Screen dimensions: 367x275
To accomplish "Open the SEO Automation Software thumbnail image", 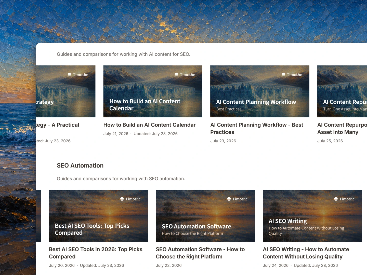I will click(205, 216).
